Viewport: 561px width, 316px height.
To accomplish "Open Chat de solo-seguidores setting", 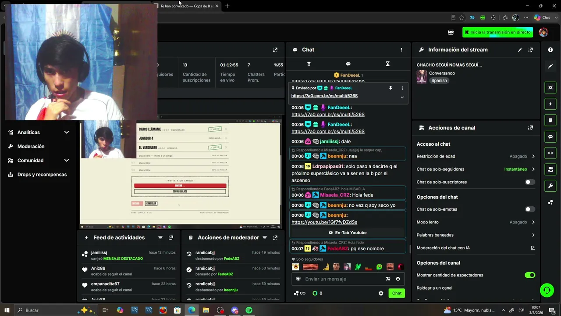I will pyautogui.click(x=476, y=169).
